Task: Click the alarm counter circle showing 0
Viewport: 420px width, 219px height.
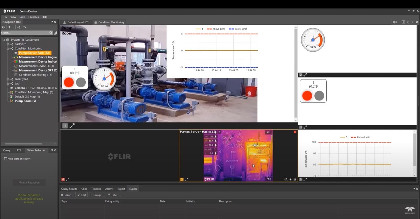Action: (x=395, y=22)
